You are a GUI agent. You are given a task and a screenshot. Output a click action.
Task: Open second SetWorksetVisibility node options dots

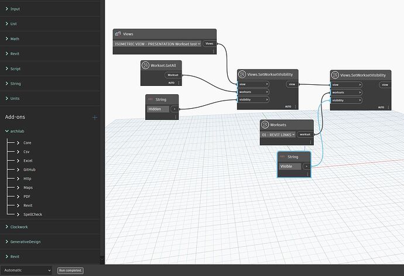[x=388, y=107]
